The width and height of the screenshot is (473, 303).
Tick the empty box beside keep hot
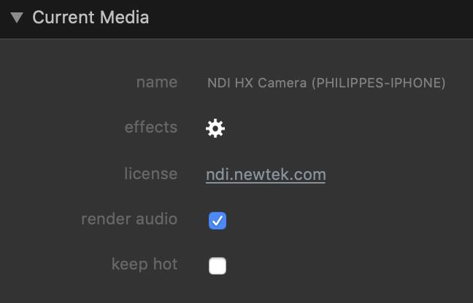coord(218,266)
